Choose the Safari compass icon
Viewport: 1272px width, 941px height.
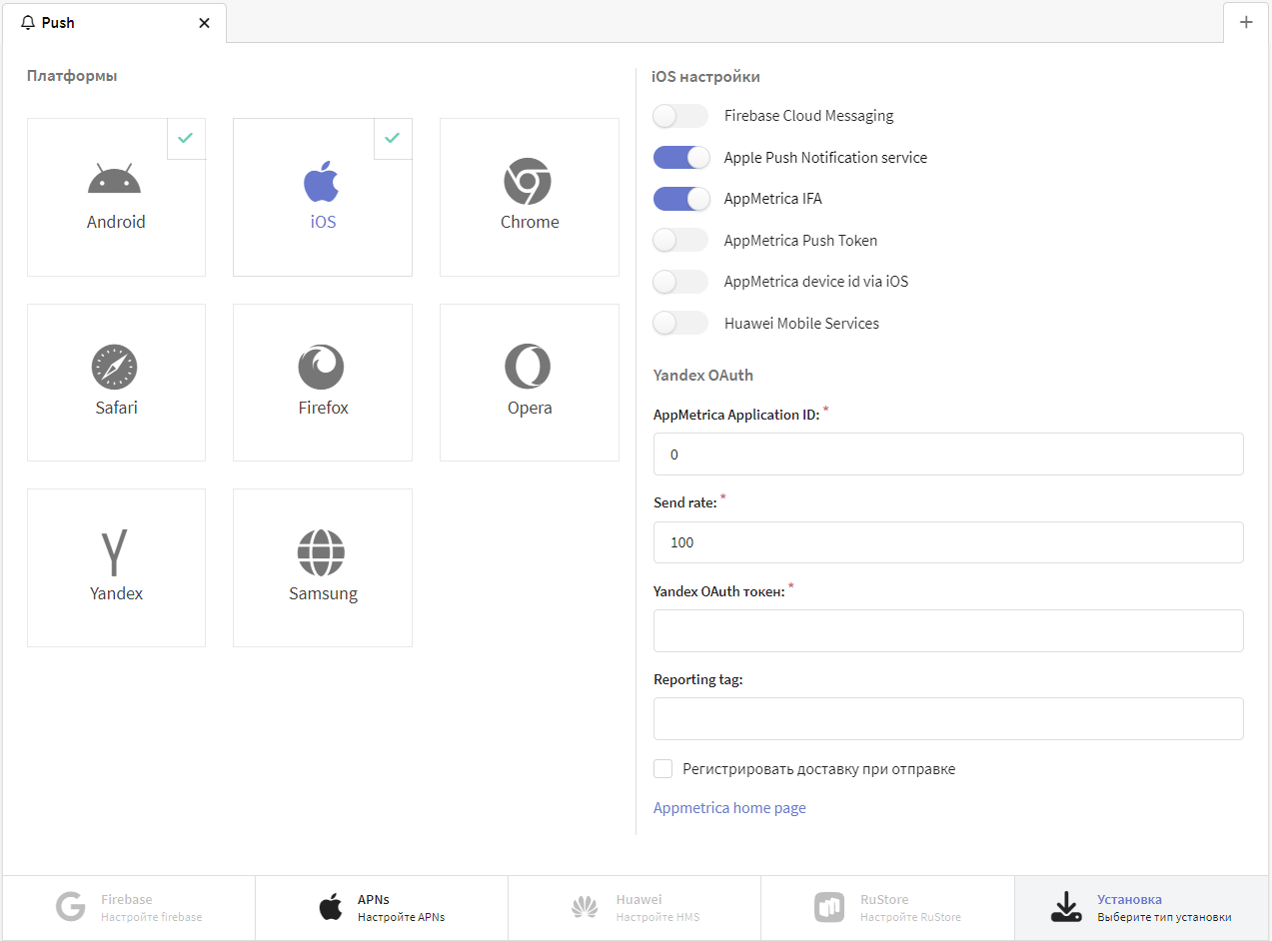(114, 367)
